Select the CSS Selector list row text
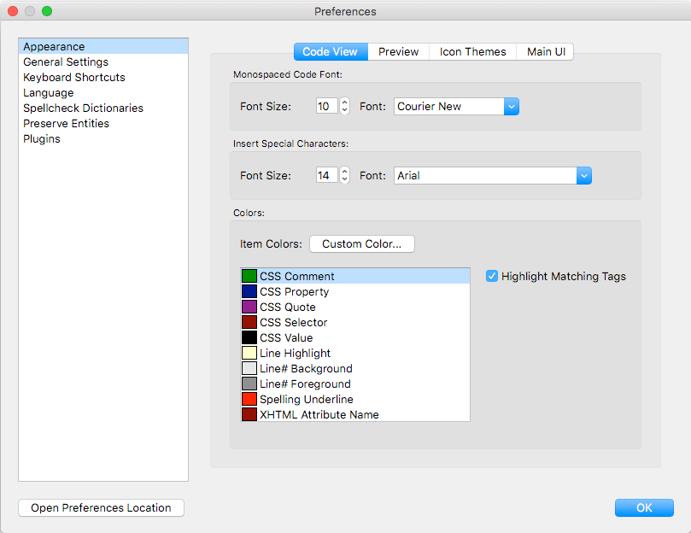 (x=294, y=322)
